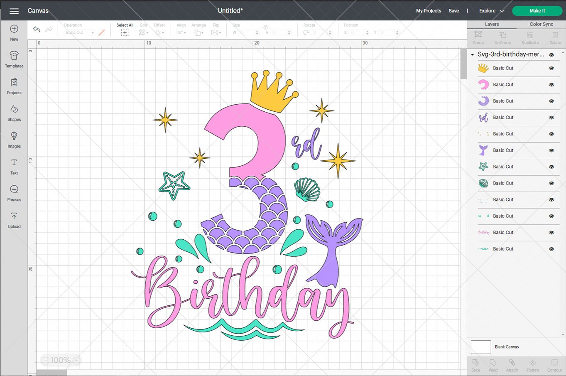Open the Operation dropdown

coord(79,32)
